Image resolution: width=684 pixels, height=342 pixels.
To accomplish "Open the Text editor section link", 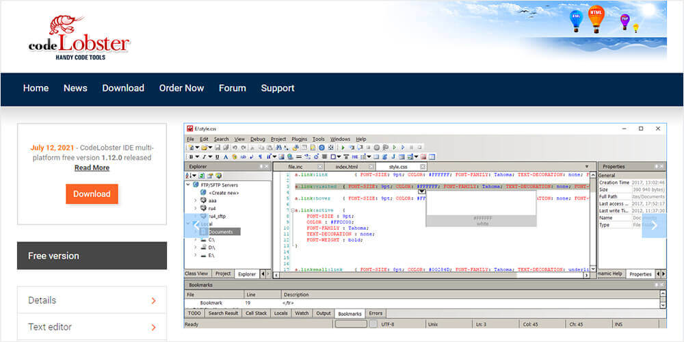I will [x=92, y=327].
